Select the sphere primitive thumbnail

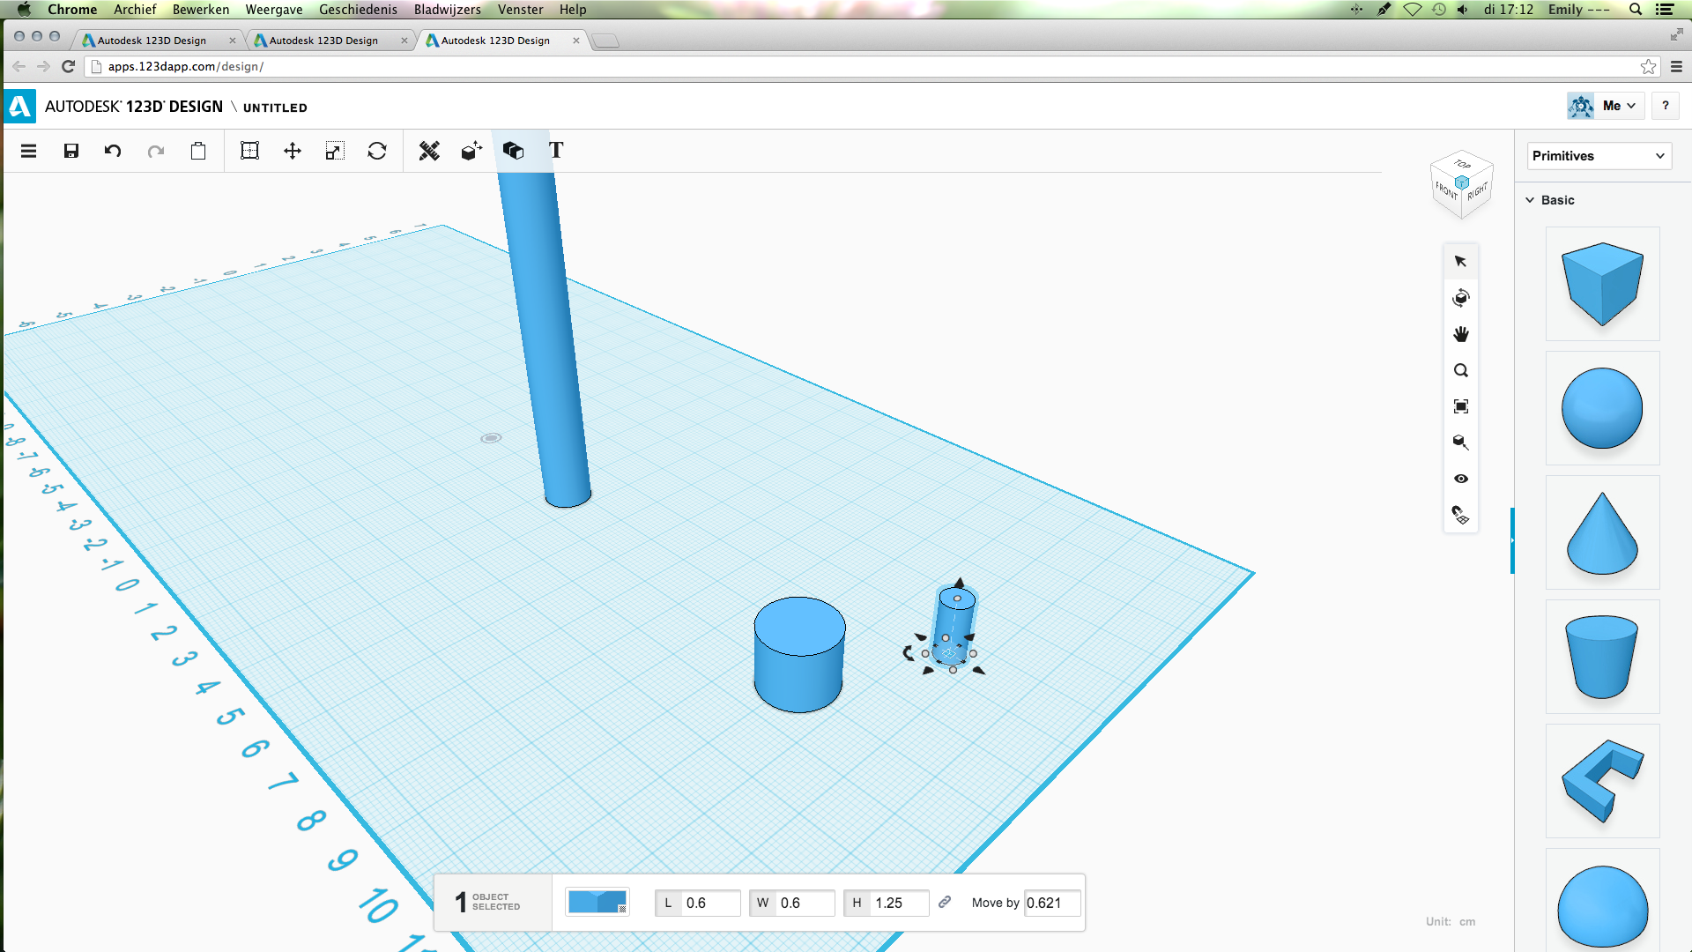[1602, 408]
